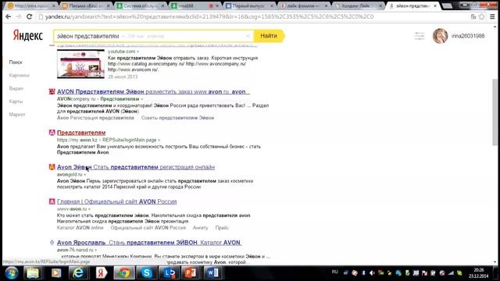The width and height of the screenshot is (500, 281).
Task: Open the Представителям avon.kz result
Action: 81,133
